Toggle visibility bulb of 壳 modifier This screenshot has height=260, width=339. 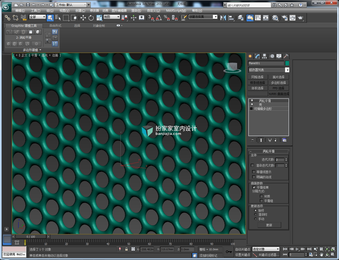click(252, 105)
